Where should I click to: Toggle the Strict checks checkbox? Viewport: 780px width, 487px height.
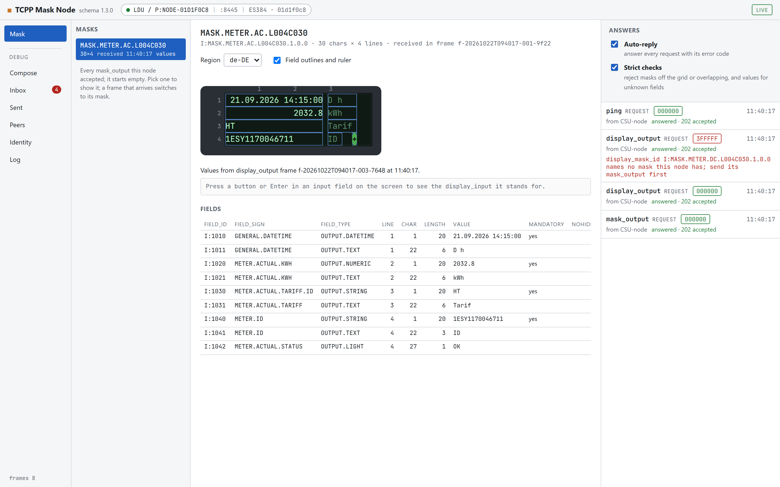click(x=614, y=67)
